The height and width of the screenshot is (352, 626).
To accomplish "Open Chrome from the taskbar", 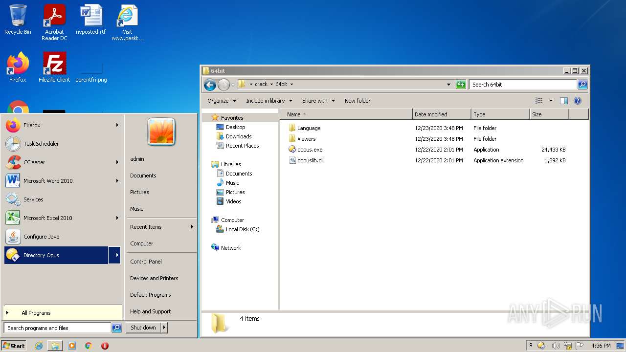I will tap(89, 346).
